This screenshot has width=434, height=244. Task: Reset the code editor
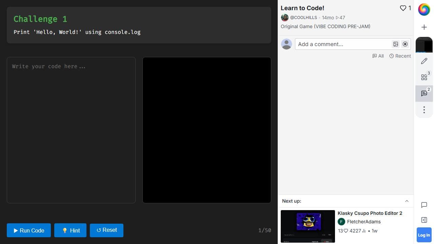106,230
